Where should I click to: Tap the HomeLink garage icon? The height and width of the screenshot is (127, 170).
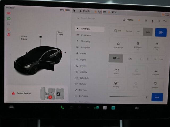[146, 21]
